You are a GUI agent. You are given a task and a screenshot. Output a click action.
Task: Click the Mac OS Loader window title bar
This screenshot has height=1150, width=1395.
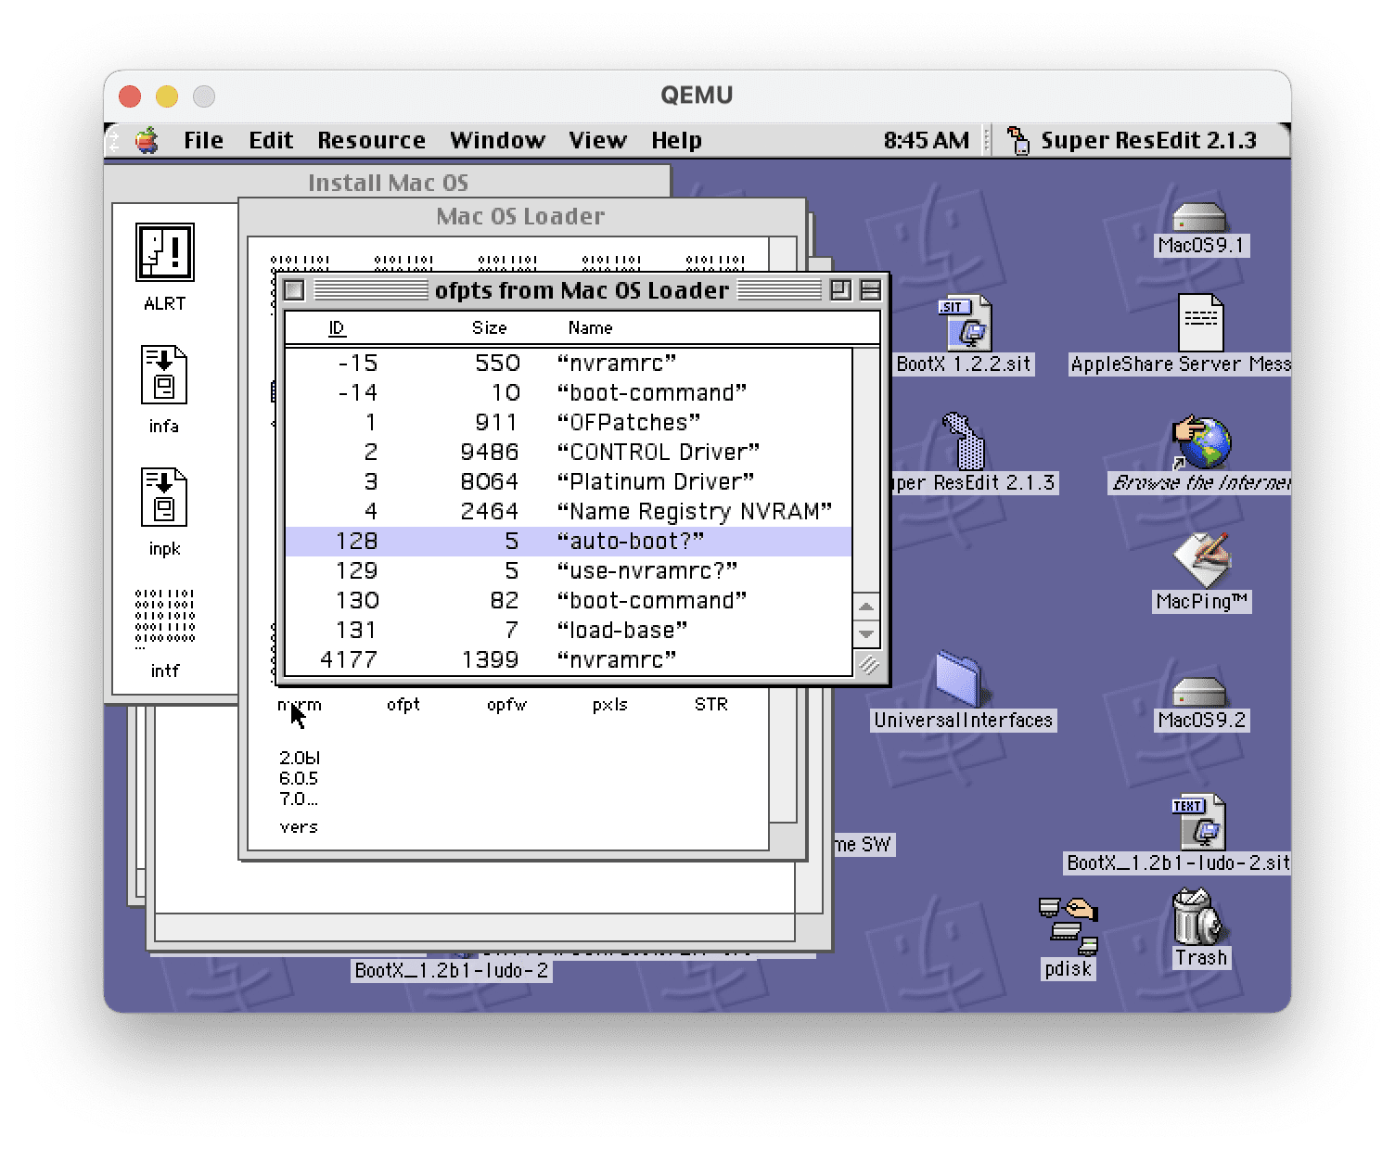tap(520, 216)
